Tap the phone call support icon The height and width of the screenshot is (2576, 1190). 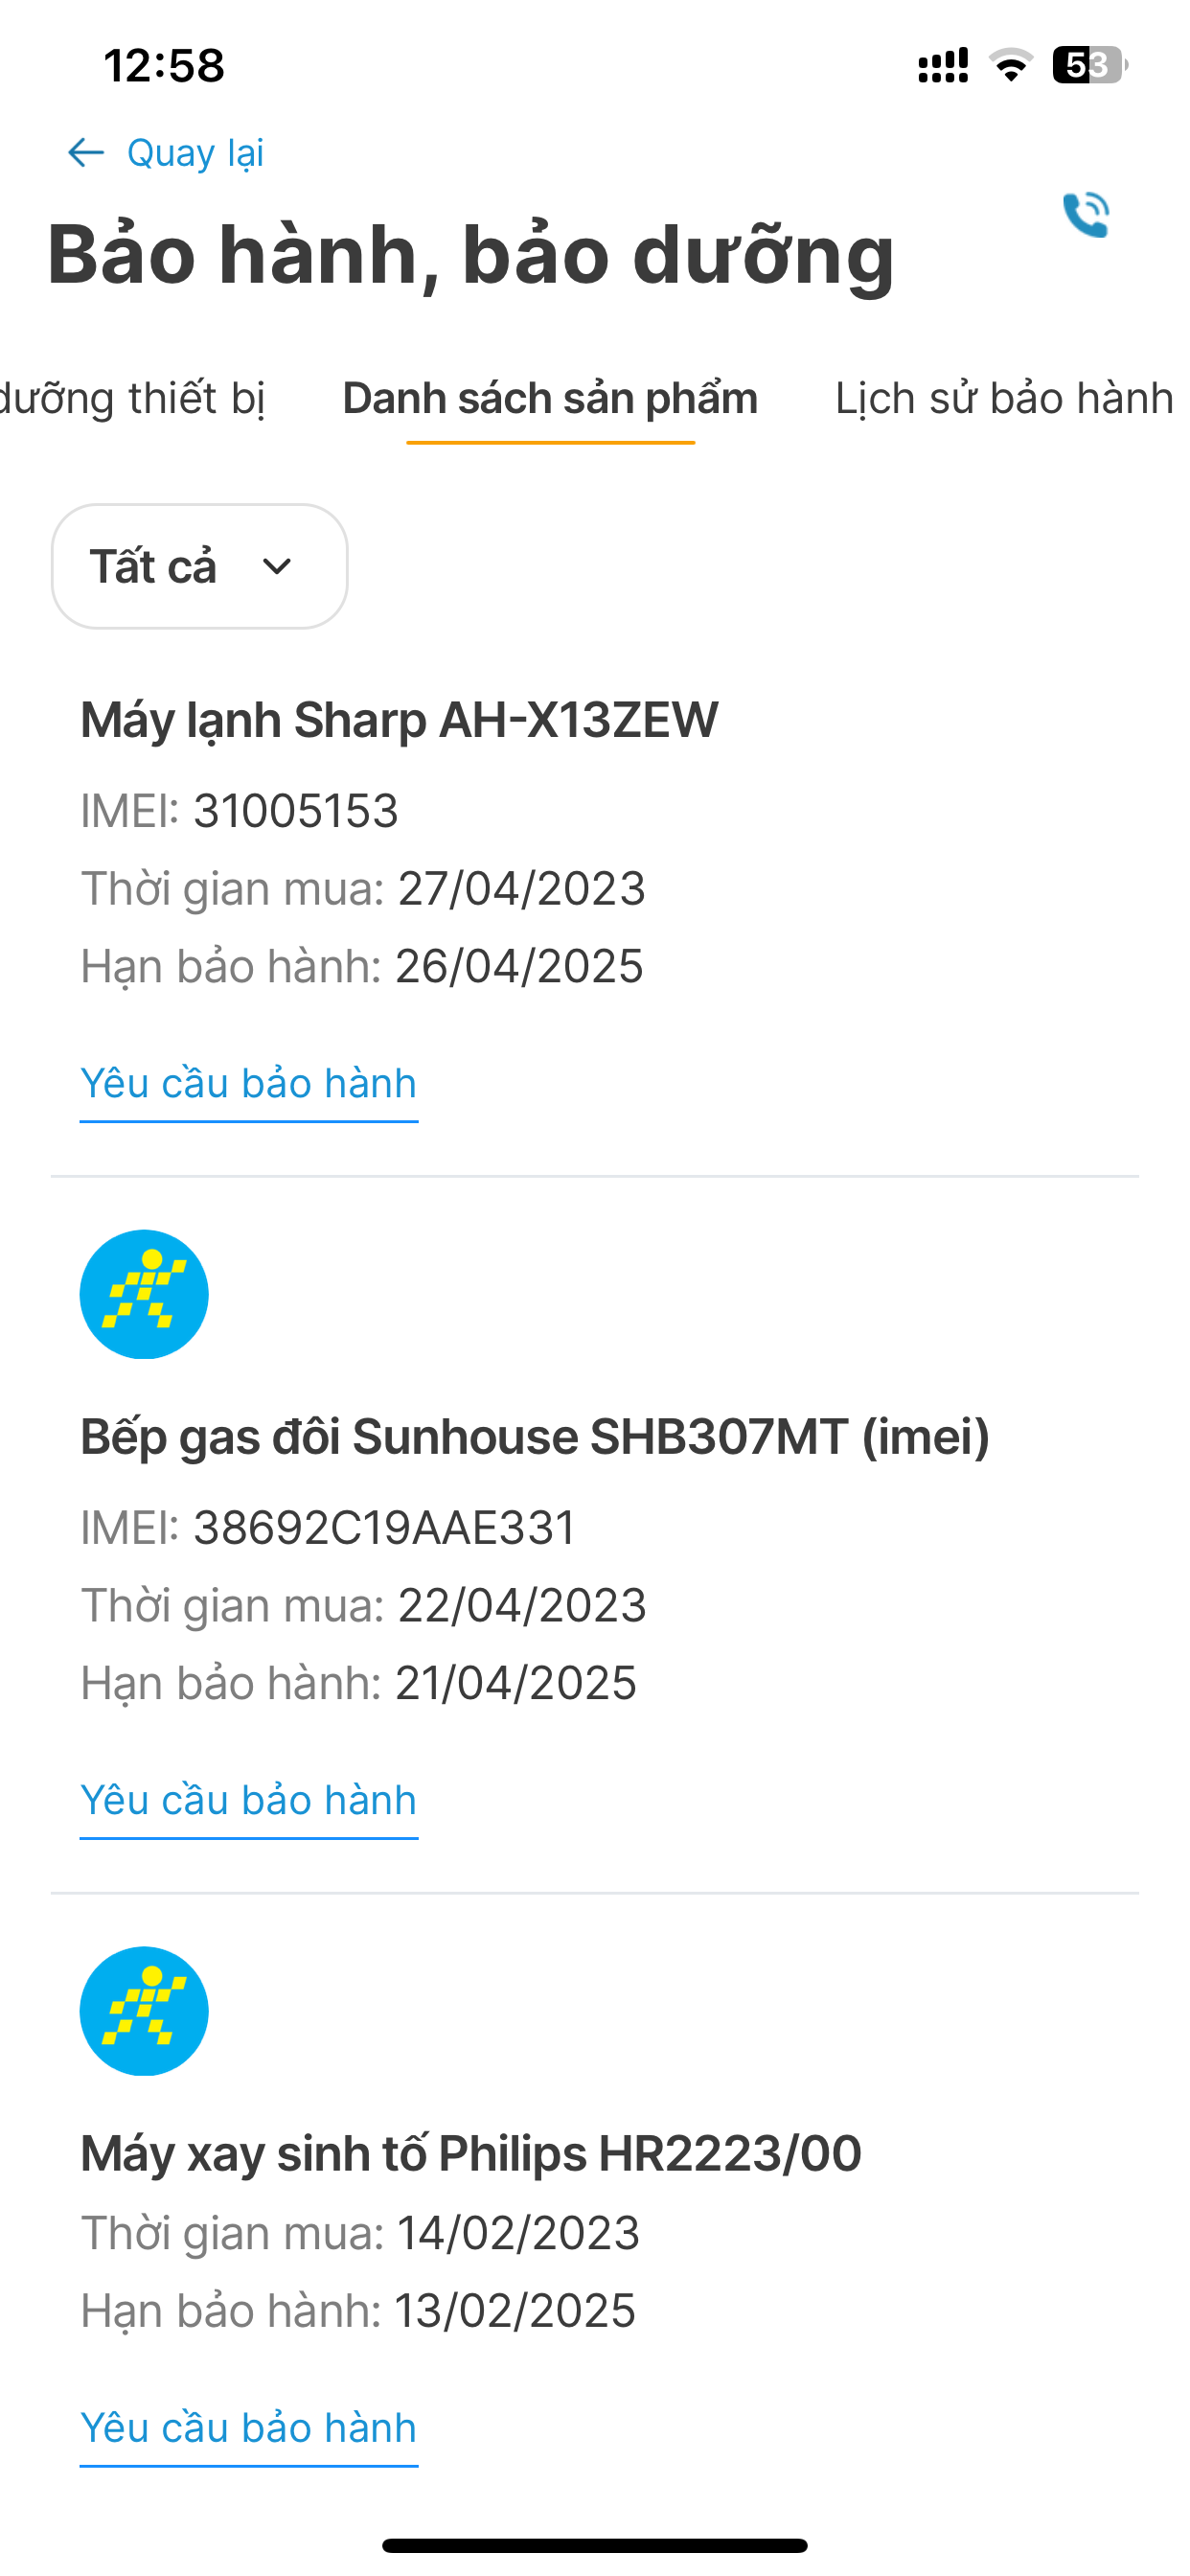[1086, 215]
